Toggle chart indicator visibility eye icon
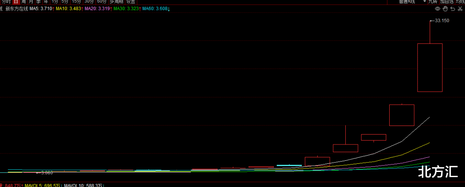The width and height of the screenshot is (465, 187). pos(437,9)
